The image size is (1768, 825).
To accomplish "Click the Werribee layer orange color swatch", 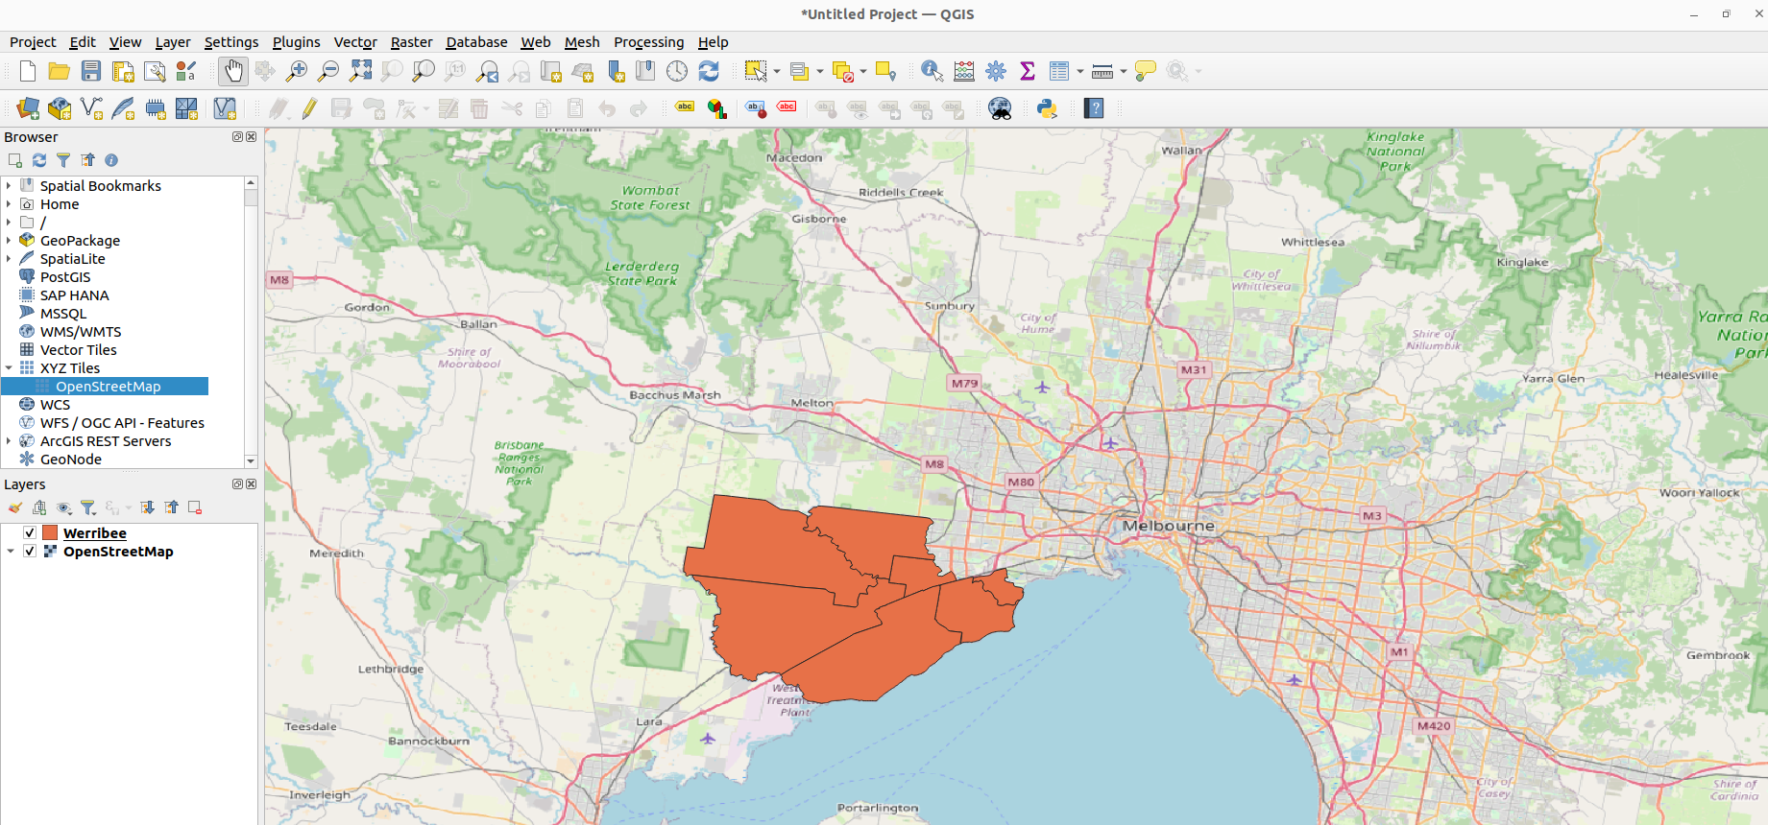I will [50, 533].
